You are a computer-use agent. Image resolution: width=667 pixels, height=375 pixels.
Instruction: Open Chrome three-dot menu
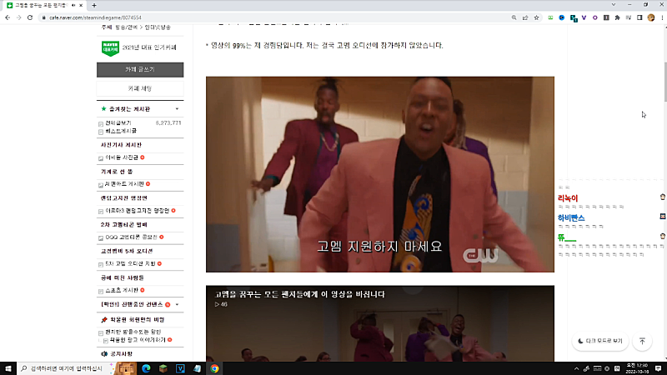(x=662, y=17)
